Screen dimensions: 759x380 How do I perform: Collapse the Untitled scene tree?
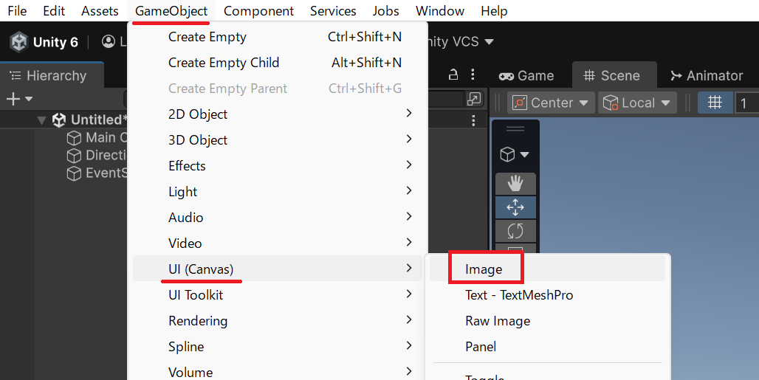click(42, 120)
